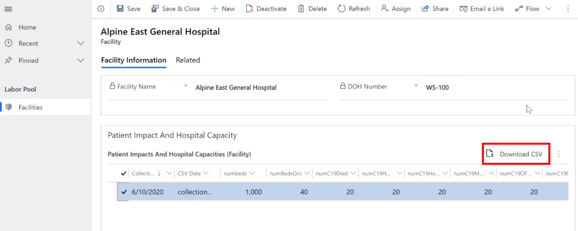Click the Facility Name input field

pos(261,88)
